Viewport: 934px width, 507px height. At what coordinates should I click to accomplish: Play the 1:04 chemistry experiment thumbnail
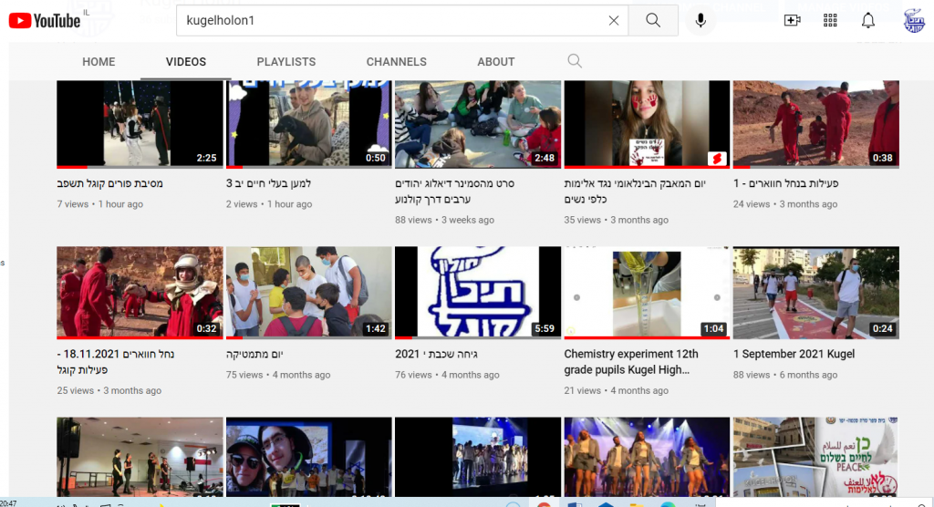coord(647,292)
